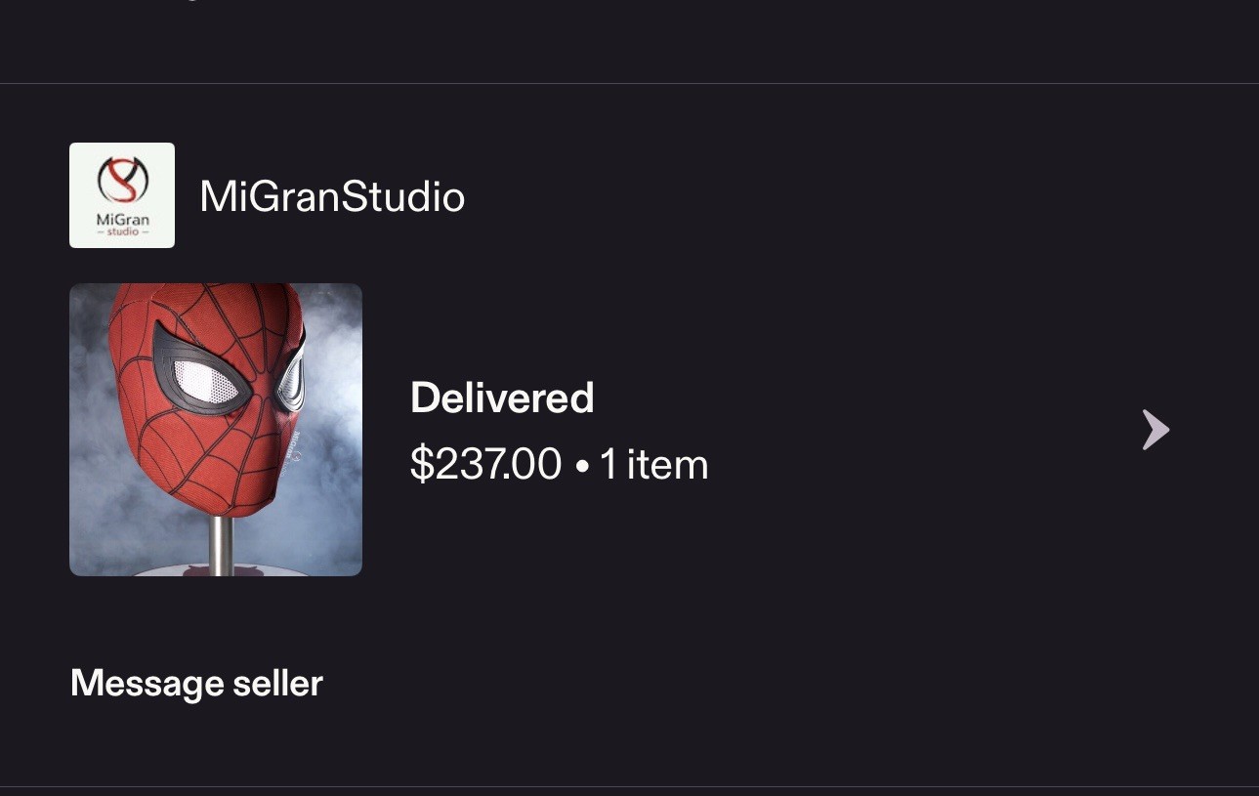The width and height of the screenshot is (1259, 796).
Task: Click the $237.00 price amount
Action: (486, 464)
